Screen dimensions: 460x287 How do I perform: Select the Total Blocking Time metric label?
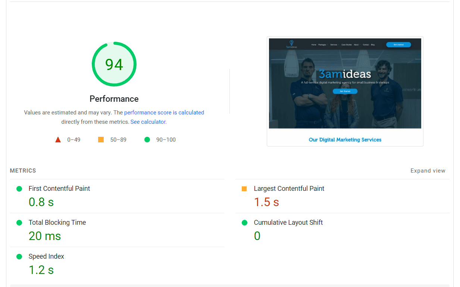pyautogui.click(x=57, y=223)
